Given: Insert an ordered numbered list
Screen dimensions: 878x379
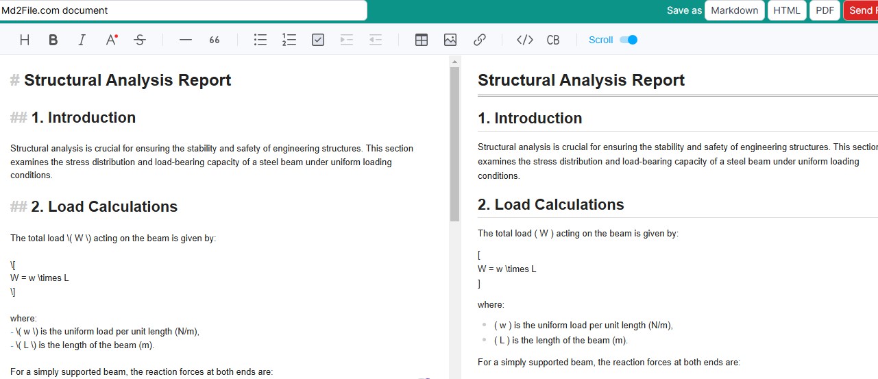Looking at the screenshot, I should click(289, 40).
